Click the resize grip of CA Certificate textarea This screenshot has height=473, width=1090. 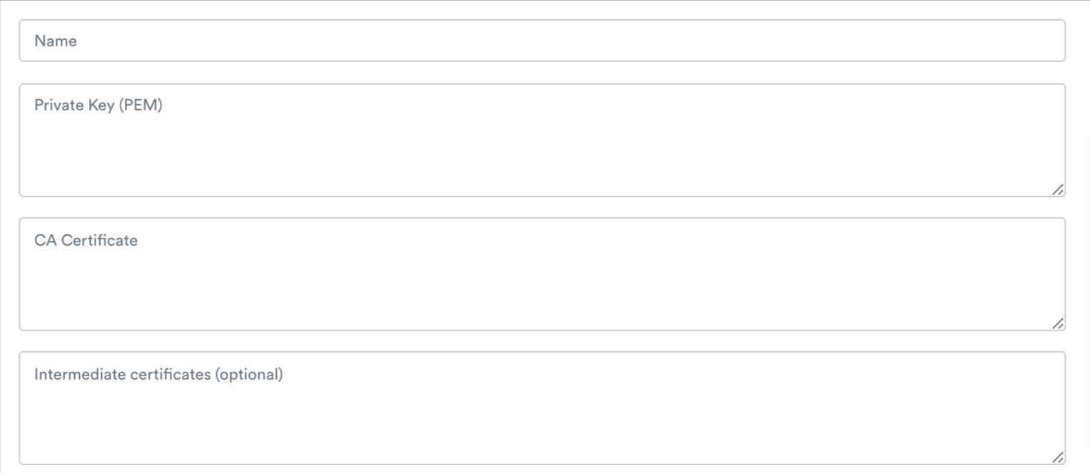(x=1058, y=323)
